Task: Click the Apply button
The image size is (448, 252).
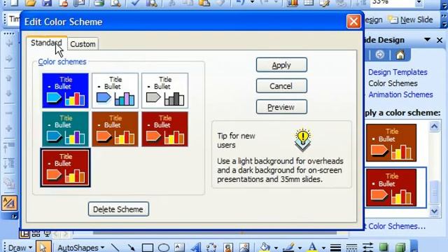Action: point(281,65)
